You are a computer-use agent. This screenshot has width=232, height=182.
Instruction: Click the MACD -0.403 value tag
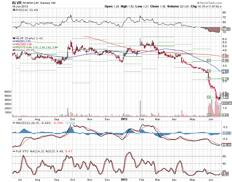point(226,145)
